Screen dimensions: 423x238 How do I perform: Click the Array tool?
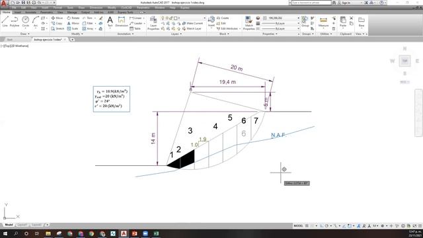tap(88, 28)
